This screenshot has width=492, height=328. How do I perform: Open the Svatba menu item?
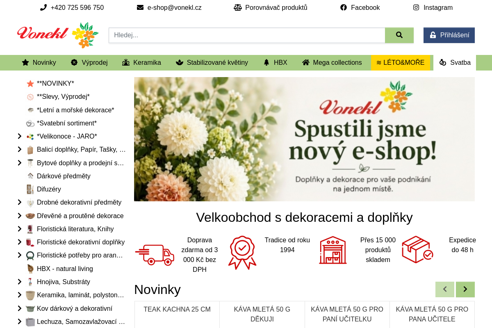[x=455, y=63]
